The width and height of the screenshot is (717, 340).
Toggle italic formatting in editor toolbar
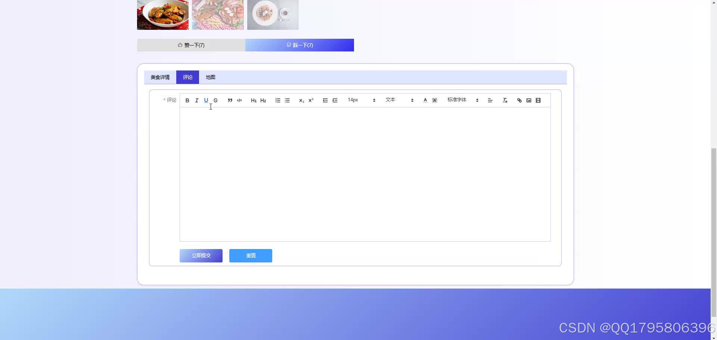pos(196,100)
